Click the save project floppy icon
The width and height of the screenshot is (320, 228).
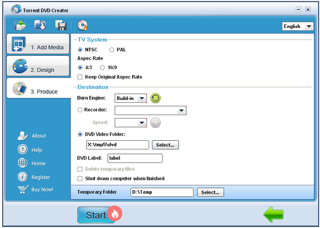61,25
